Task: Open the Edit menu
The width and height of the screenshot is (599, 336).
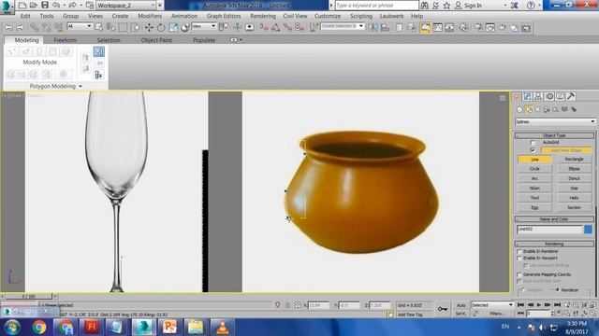Action: [x=25, y=16]
